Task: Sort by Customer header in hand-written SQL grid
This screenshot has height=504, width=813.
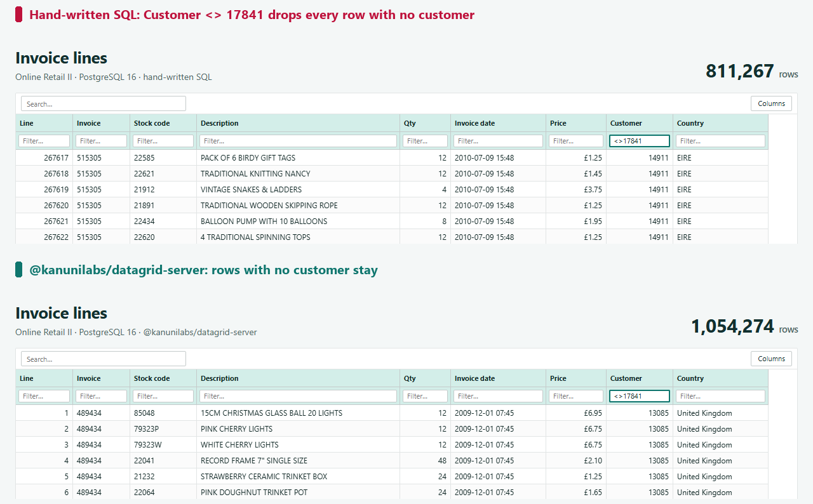Action: pos(640,123)
